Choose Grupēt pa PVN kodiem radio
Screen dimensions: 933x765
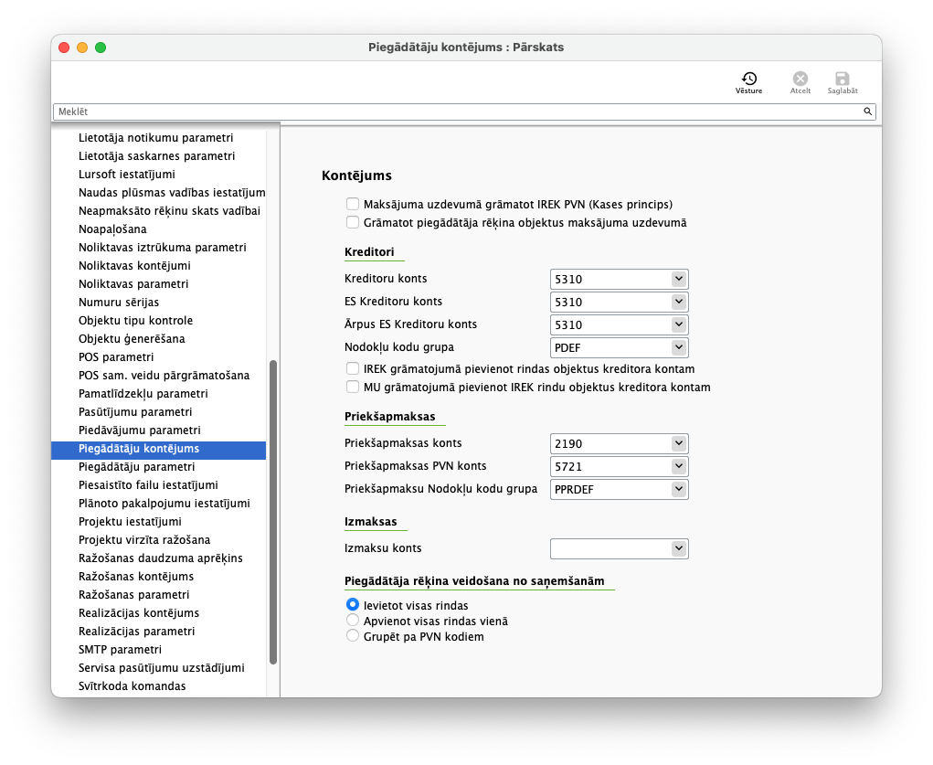[353, 636]
